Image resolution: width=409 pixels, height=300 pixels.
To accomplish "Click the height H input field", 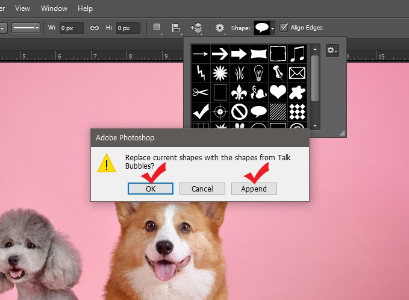I will (128, 28).
